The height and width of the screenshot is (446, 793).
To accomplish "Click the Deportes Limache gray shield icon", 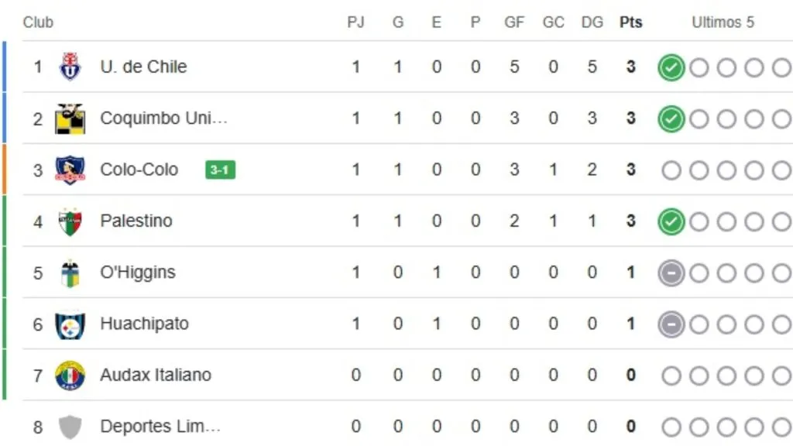I will click(70, 427).
